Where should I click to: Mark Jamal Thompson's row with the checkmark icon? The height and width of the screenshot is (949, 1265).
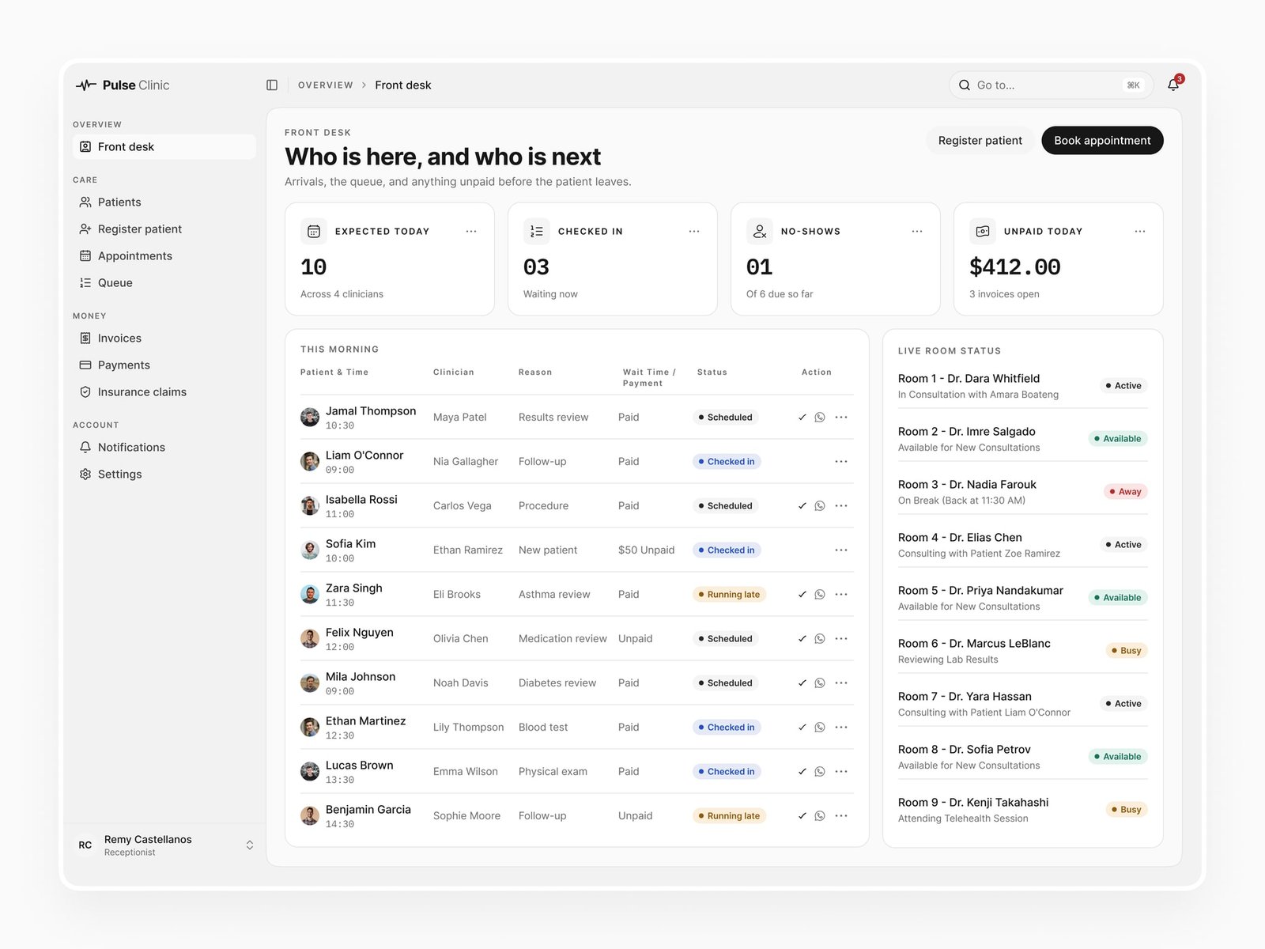tap(802, 417)
